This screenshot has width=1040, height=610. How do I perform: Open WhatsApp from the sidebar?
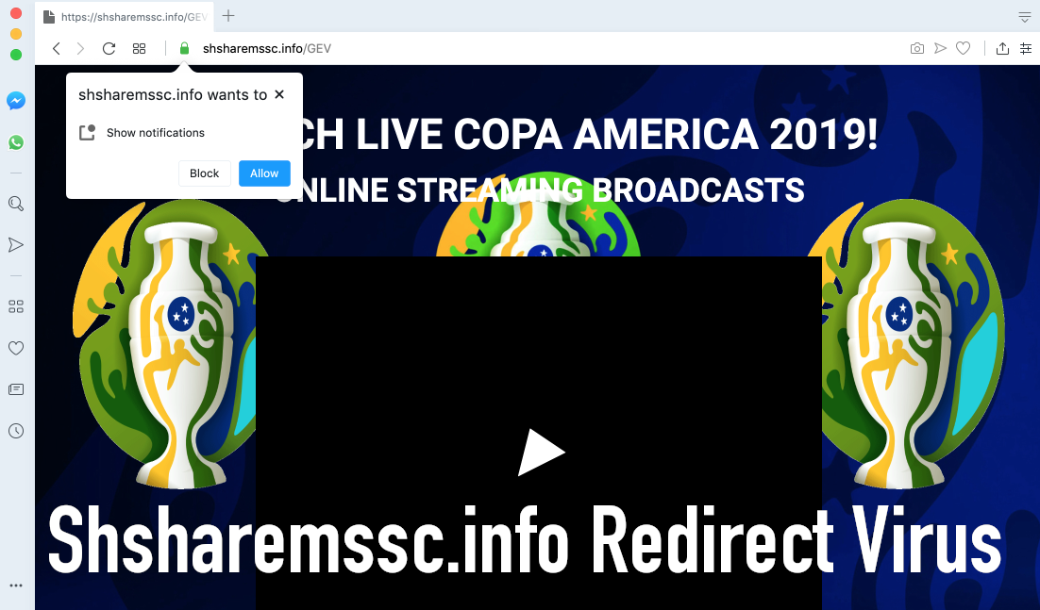point(15,142)
